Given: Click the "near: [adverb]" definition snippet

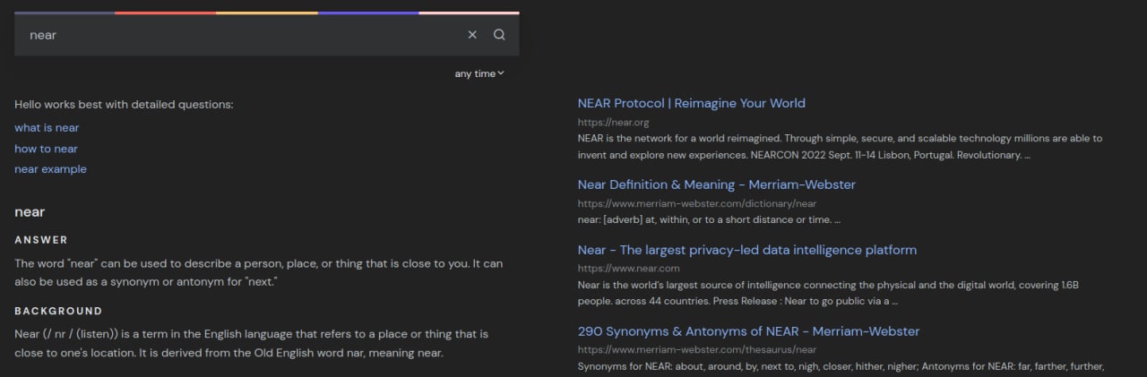Looking at the screenshot, I should (x=708, y=219).
